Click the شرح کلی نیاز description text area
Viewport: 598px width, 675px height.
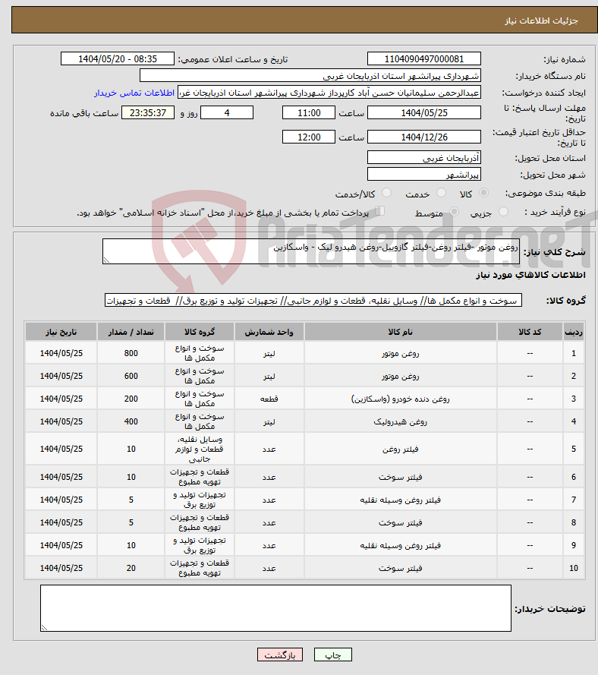coord(311,251)
